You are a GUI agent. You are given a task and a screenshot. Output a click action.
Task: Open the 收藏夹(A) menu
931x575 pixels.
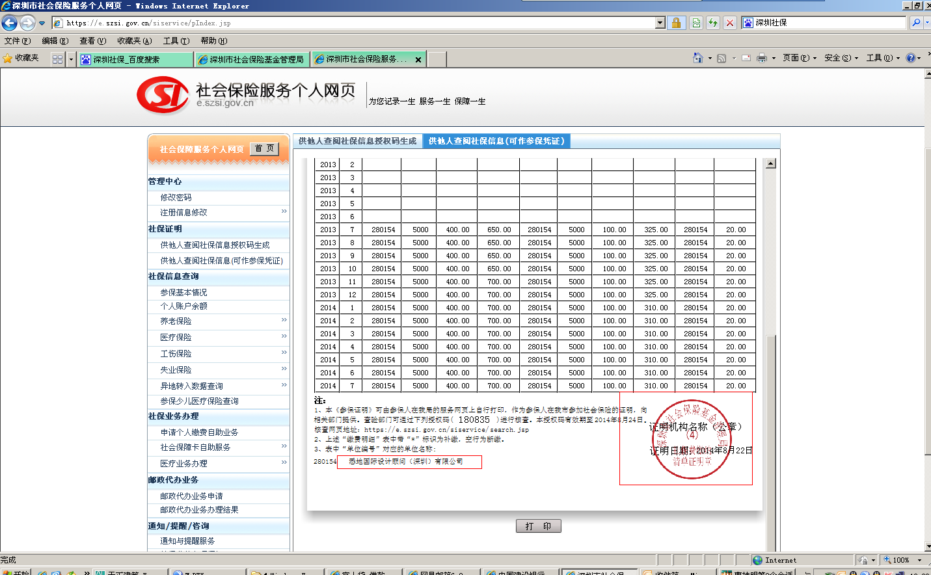(x=135, y=41)
